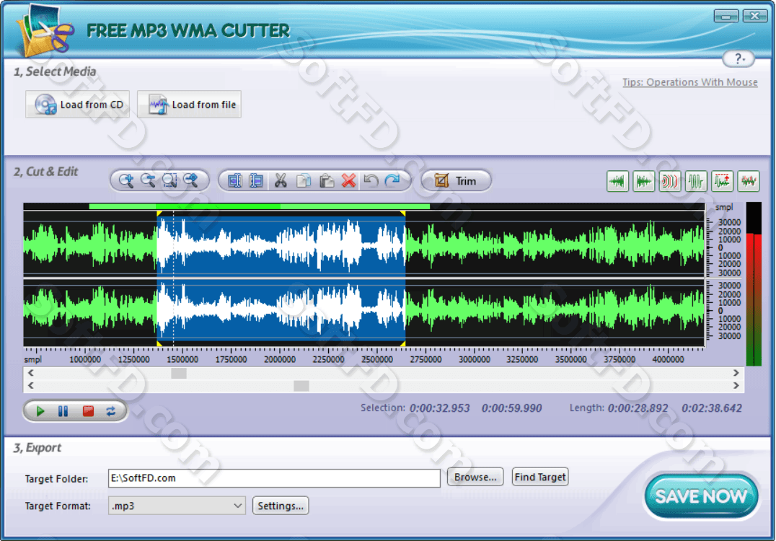Browse for a target folder
This screenshot has width=776, height=541.
point(475,477)
